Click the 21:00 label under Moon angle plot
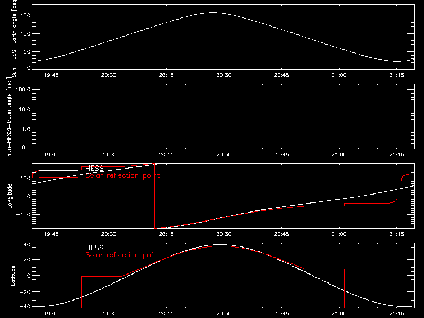The width and height of the screenshot is (424, 318). point(339,155)
